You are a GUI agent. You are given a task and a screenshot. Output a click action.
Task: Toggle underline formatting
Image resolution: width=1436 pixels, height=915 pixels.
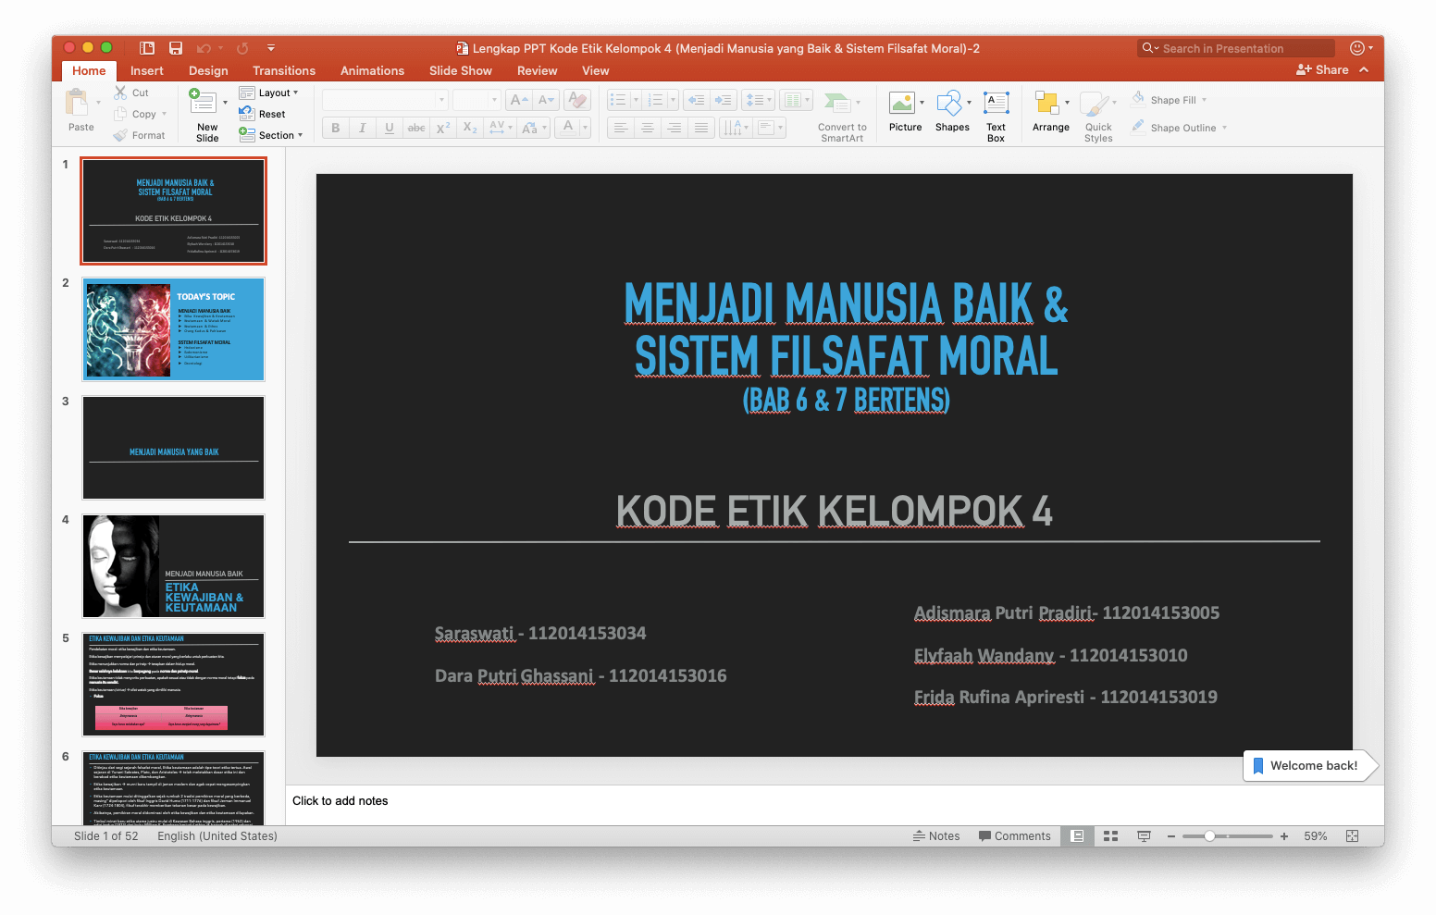click(390, 128)
